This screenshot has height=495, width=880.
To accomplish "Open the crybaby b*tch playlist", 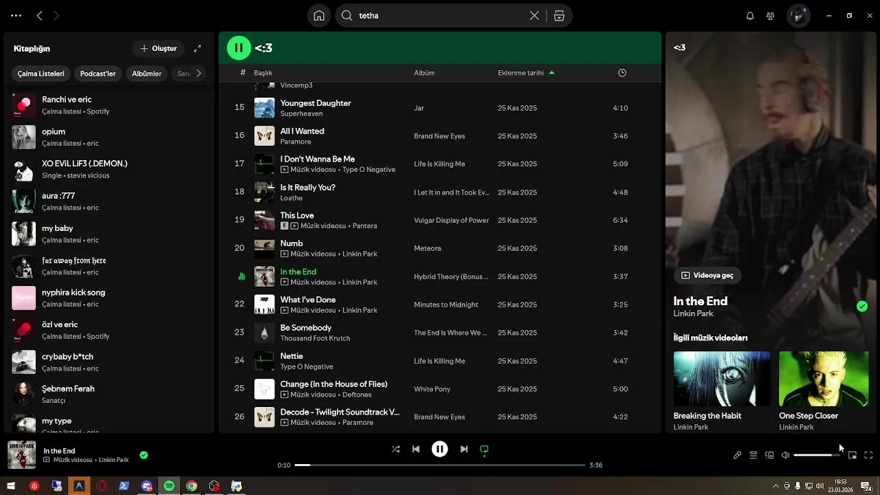I will click(x=110, y=362).
